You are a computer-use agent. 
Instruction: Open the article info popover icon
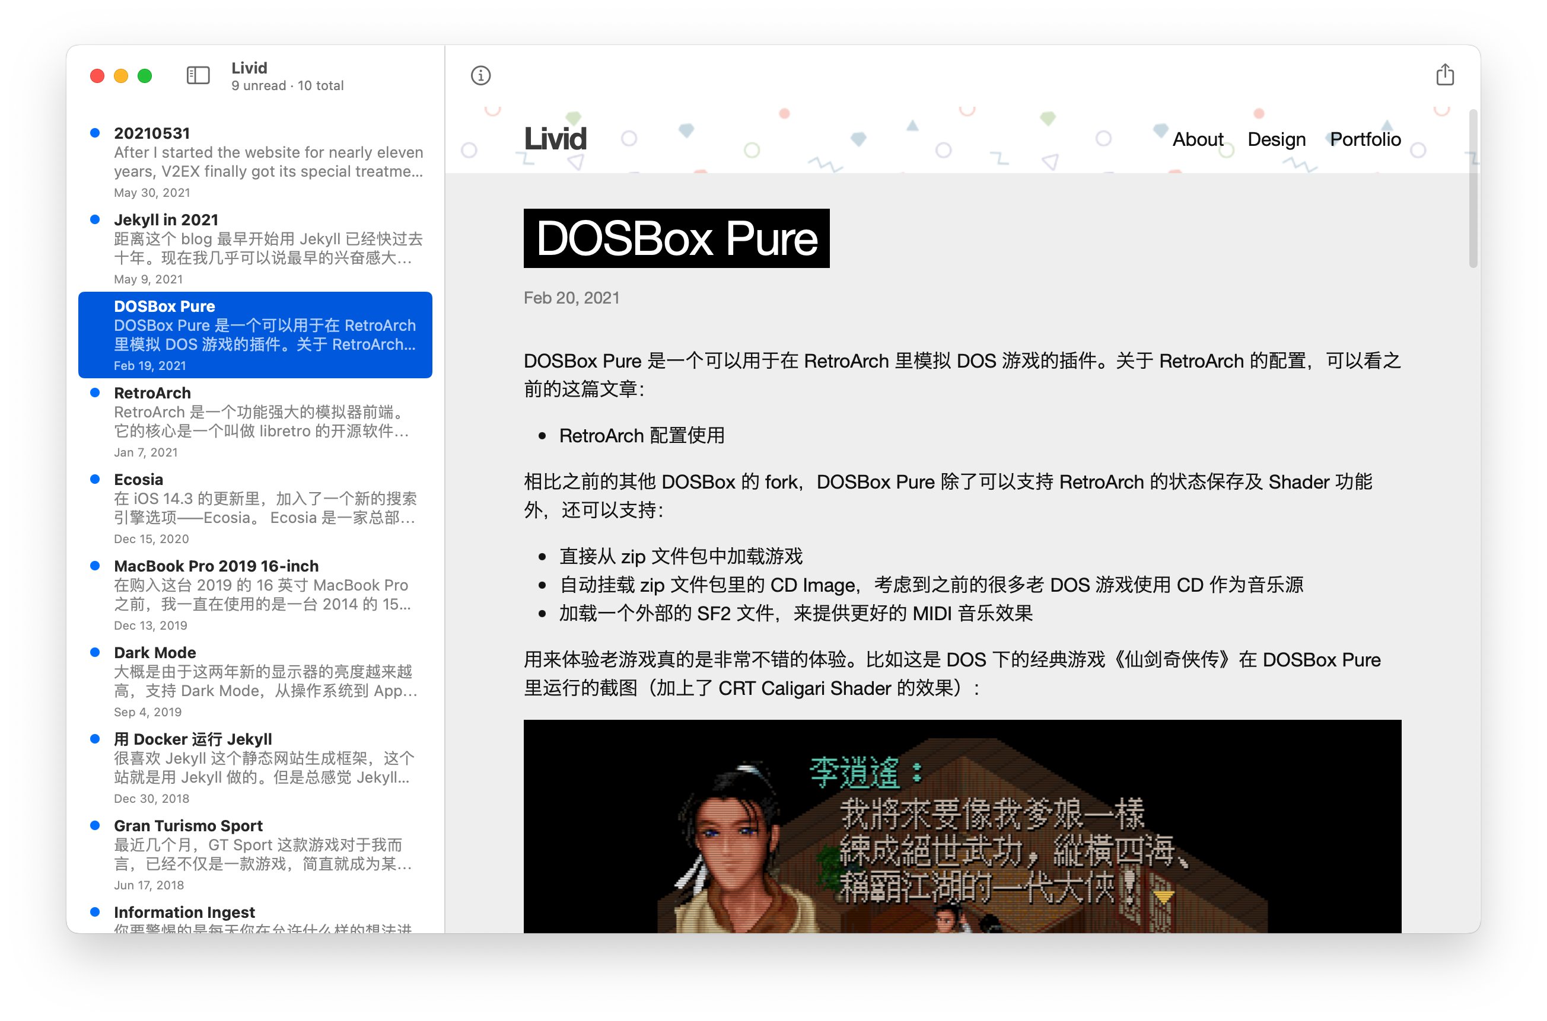[x=480, y=75]
